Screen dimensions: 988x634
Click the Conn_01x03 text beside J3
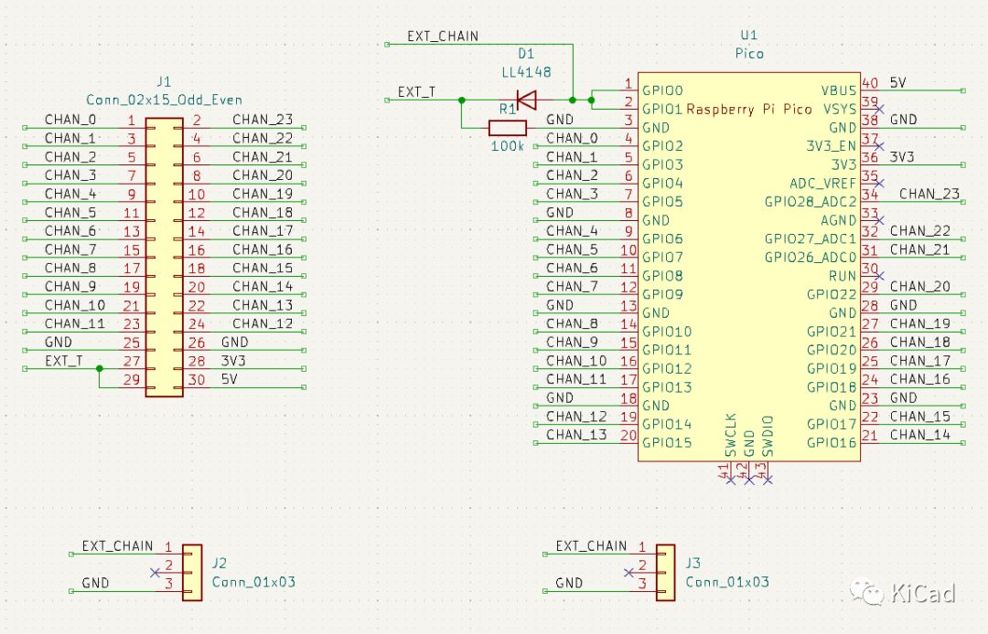pyautogui.click(x=728, y=582)
